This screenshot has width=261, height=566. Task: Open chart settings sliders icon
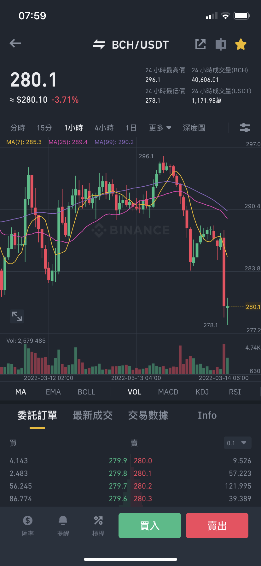point(245,128)
